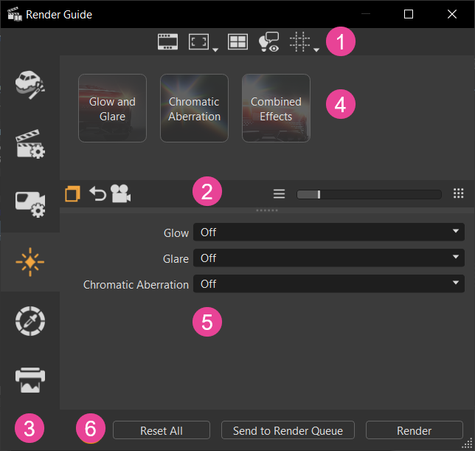The width and height of the screenshot is (475, 451).
Task: Click the panel splitter dots handle
Action: [267, 210]
